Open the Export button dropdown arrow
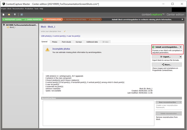This screenshot has width=187, height=130. coord(180,57)
